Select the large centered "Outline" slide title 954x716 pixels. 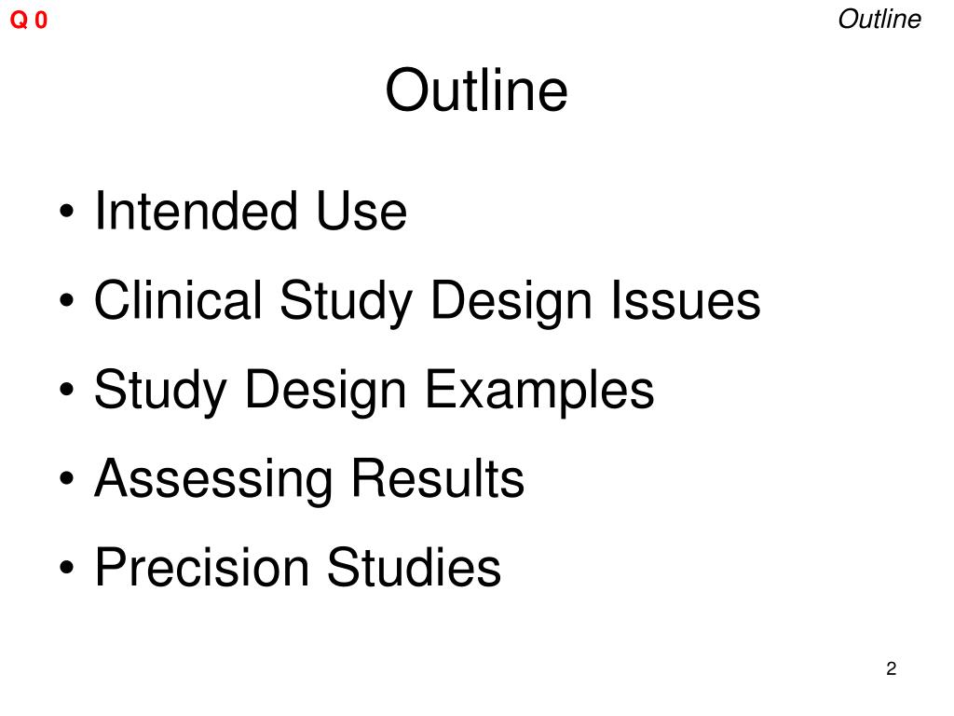[476, 90]
